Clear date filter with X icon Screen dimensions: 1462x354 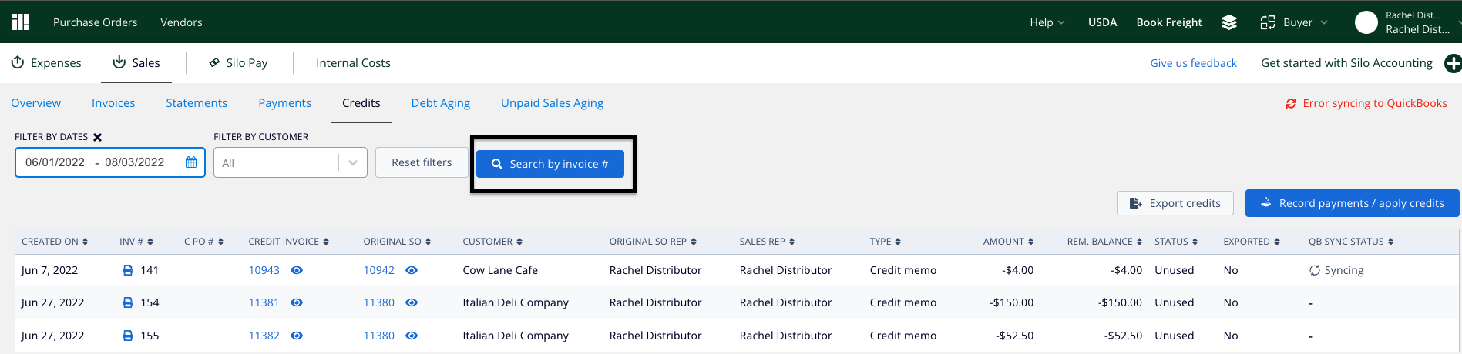[98, 137]
